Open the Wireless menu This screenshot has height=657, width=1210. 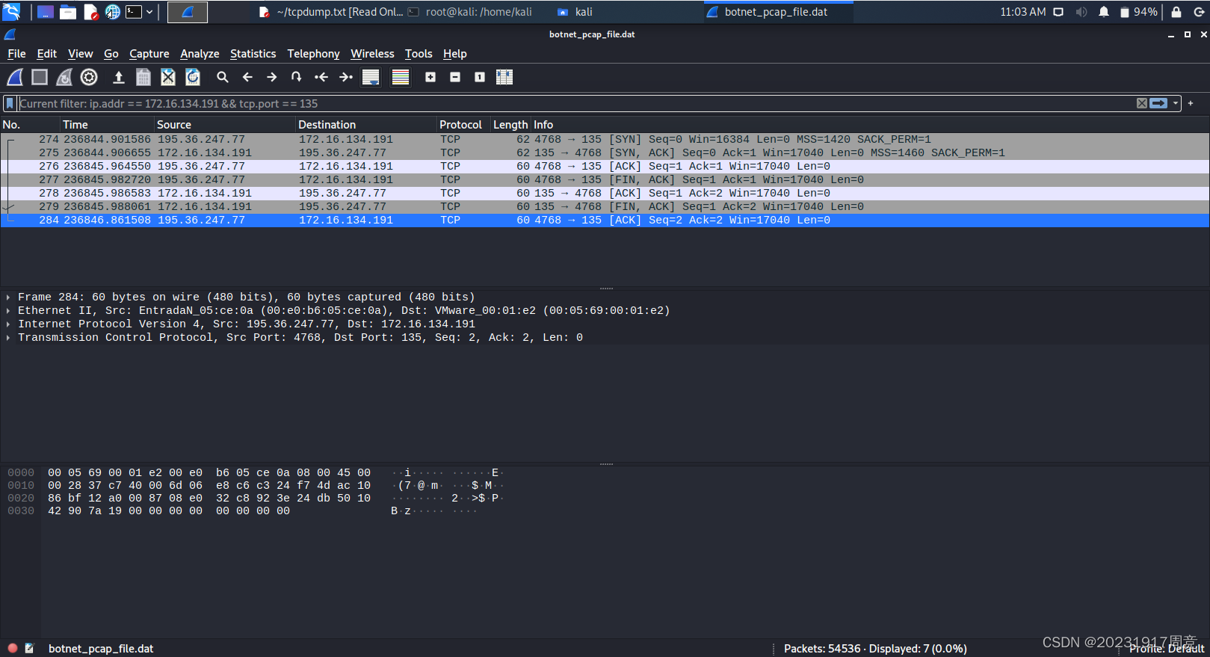pyautogui.click(x=372, y=54)
